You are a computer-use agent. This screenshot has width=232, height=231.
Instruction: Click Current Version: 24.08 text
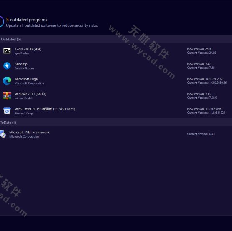click(201, 53)
